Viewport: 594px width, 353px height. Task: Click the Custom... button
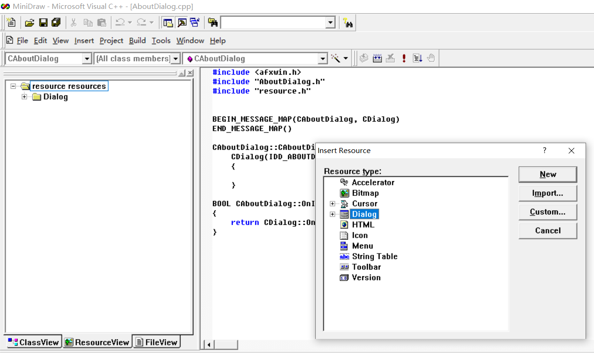[548, 212]
